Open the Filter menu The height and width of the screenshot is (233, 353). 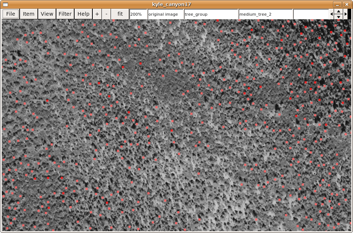(65, 14)
